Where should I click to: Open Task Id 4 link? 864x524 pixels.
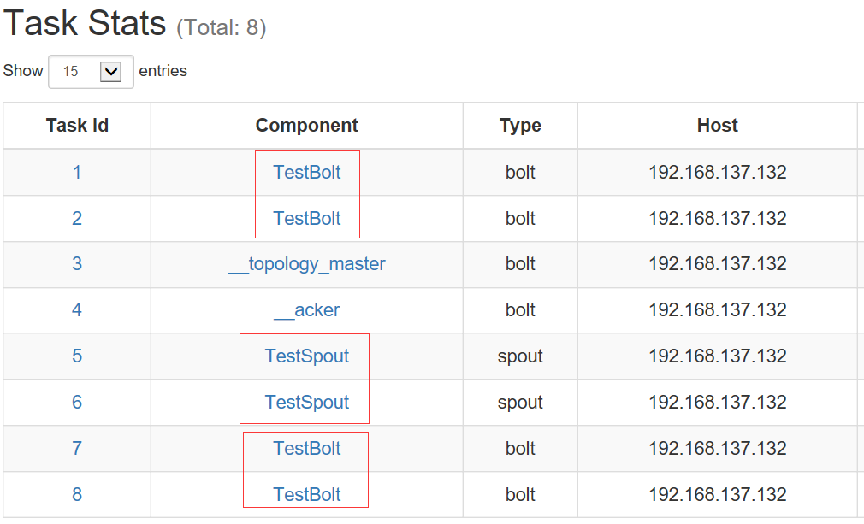tap(77, 310)
